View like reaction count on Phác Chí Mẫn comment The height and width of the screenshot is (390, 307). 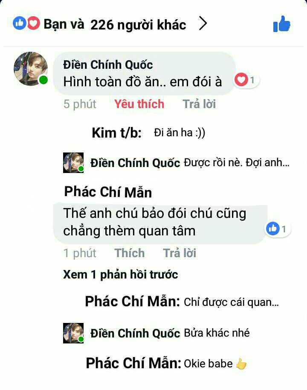pos(278,229)
